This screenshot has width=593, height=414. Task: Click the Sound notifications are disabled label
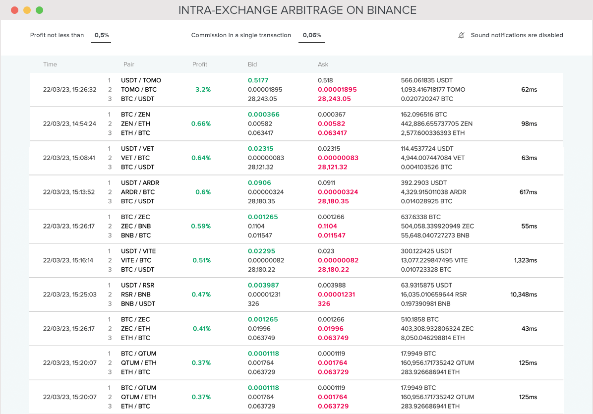tap(517, 35)
